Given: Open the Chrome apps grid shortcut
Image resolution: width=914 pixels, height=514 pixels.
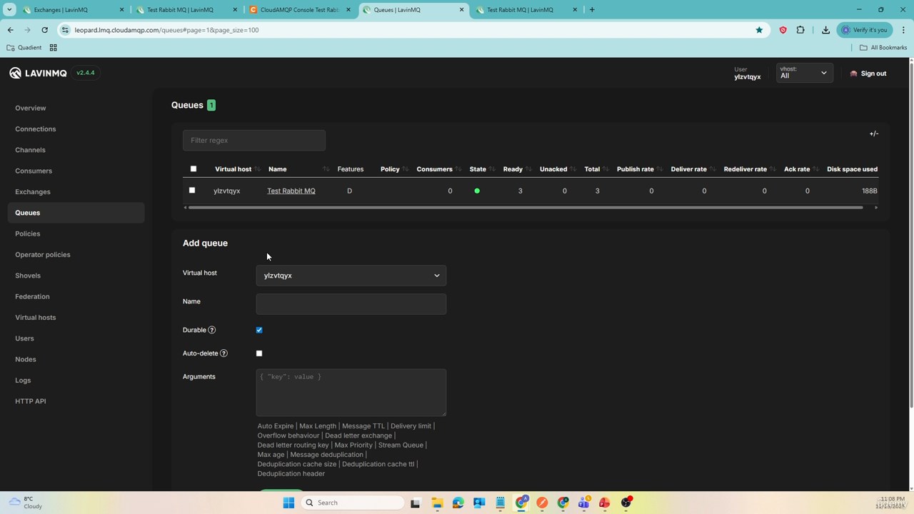Looking at the screenshot, I should point(53,48).
